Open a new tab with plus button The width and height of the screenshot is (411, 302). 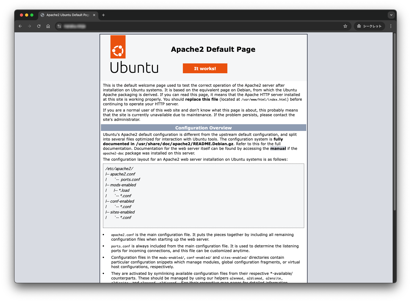(103, 15)
